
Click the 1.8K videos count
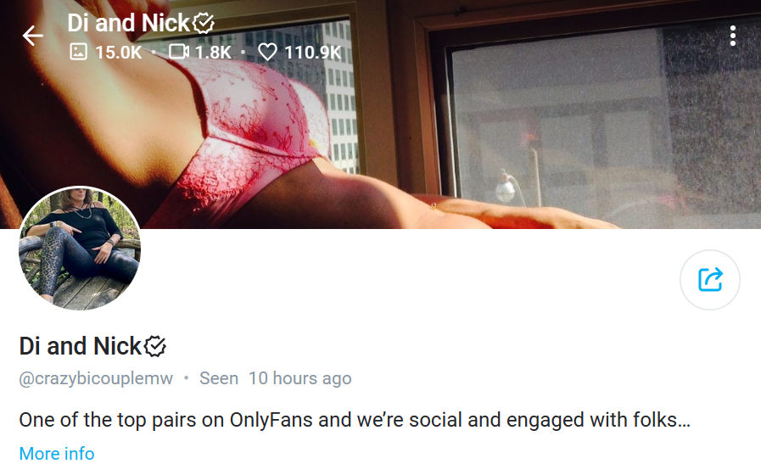click(214, 52)
